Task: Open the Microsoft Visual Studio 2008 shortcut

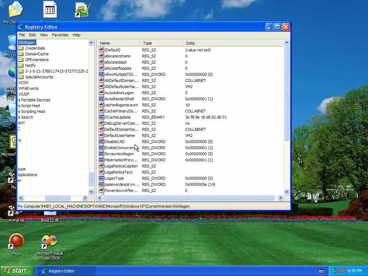Action: coord(50,248)
